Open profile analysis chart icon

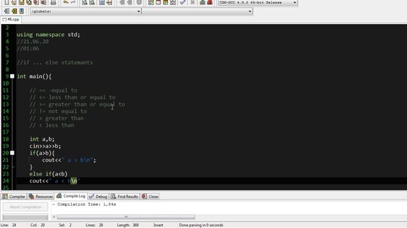click(x=202, y=3)
